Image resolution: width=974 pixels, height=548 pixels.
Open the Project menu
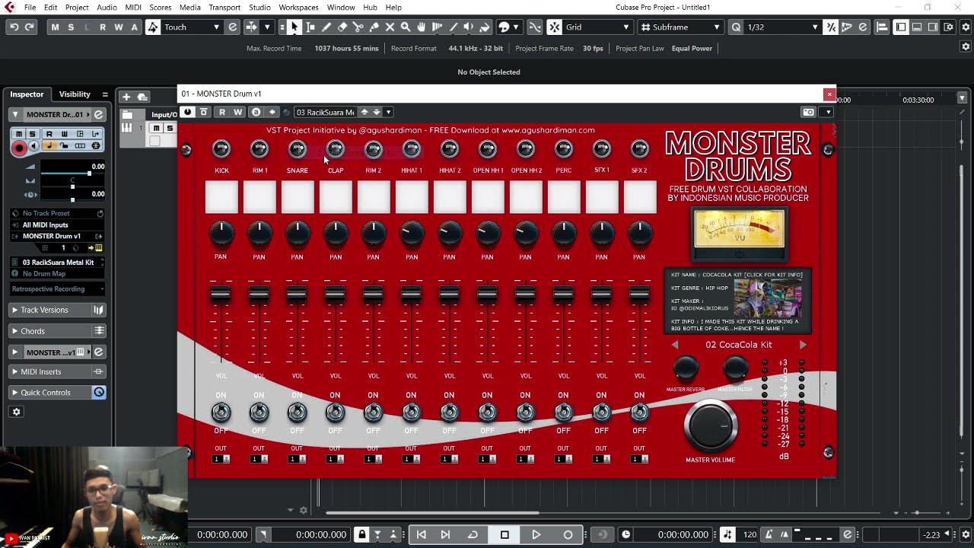(x=77, y=8)
